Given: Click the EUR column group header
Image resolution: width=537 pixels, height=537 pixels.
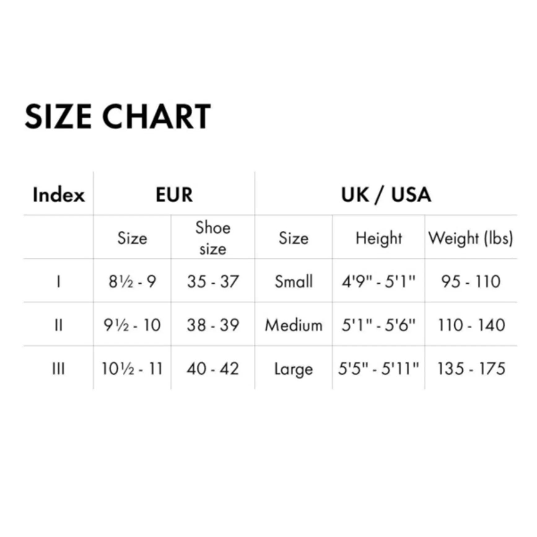Looking at the screenshot, I should (x=174, y=195).
